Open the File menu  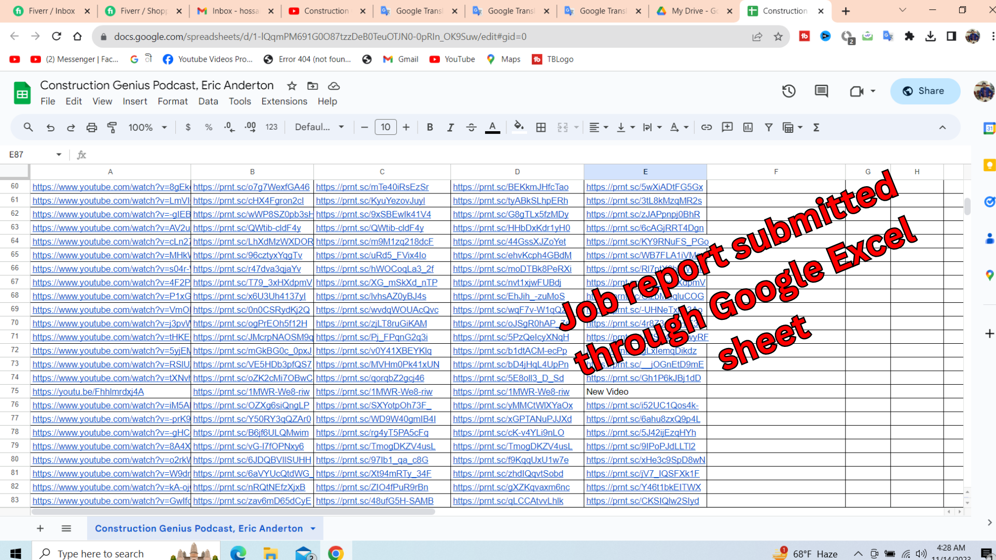click(x=48, y=102)
